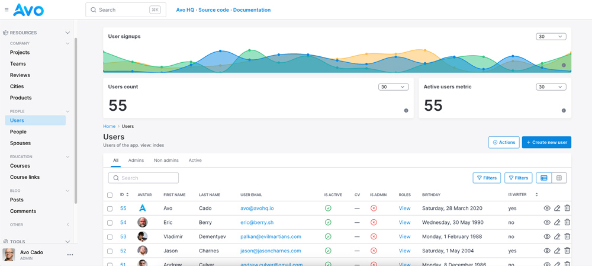592x266 pixels.
Task: Open the three-dots menu beside Avo Cado profile
Action: tap(70, 255)
